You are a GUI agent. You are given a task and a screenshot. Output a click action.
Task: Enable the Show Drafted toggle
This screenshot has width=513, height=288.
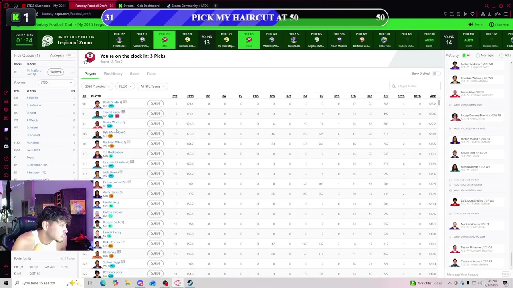(x=435, y=74)
